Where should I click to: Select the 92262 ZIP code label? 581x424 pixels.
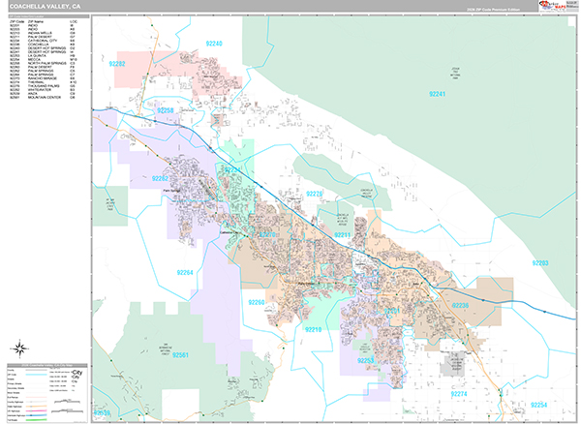click(160, 179)
